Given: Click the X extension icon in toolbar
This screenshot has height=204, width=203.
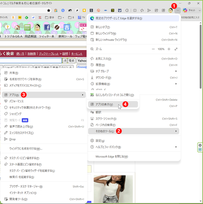Looking at the screenshot, I should 77,10.
